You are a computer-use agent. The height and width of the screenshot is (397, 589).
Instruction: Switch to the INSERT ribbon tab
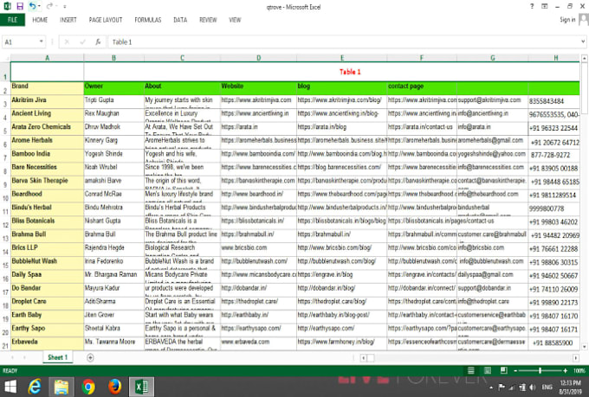coord(68,20)
